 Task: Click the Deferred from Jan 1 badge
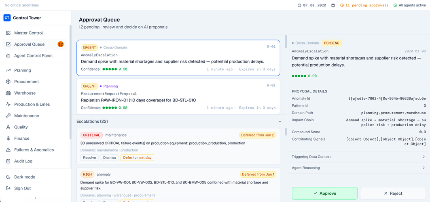pyautogui.click(x=258, y=174)
